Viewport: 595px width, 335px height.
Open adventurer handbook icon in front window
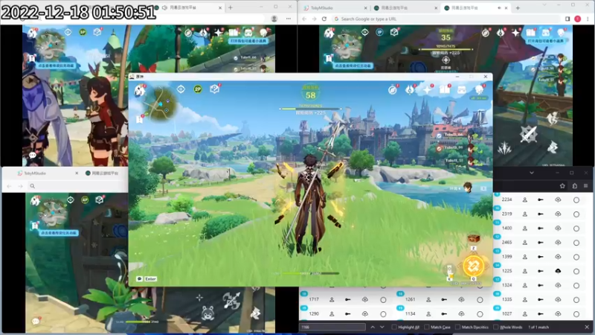(444, 89)
